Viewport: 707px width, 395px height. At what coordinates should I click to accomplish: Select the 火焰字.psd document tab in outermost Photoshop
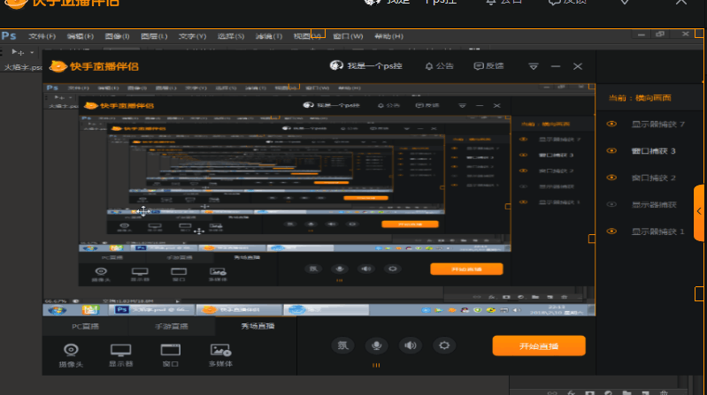[x=22, y=67]
